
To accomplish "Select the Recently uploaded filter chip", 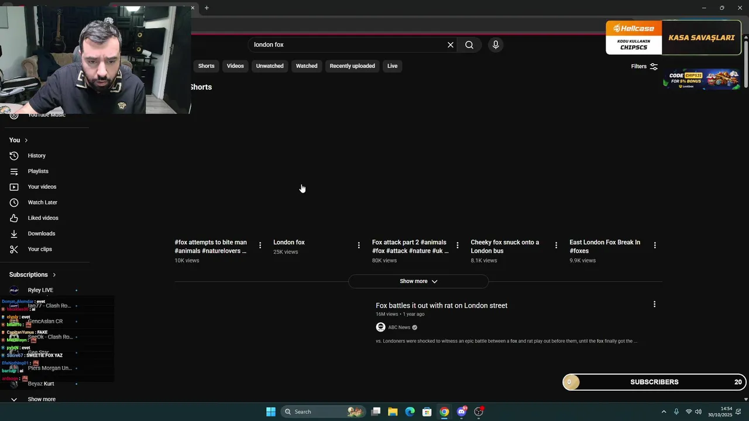I will 352,66.
